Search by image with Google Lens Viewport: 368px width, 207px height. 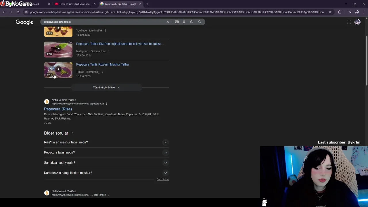pyautogui.click(x=192, y=22)
